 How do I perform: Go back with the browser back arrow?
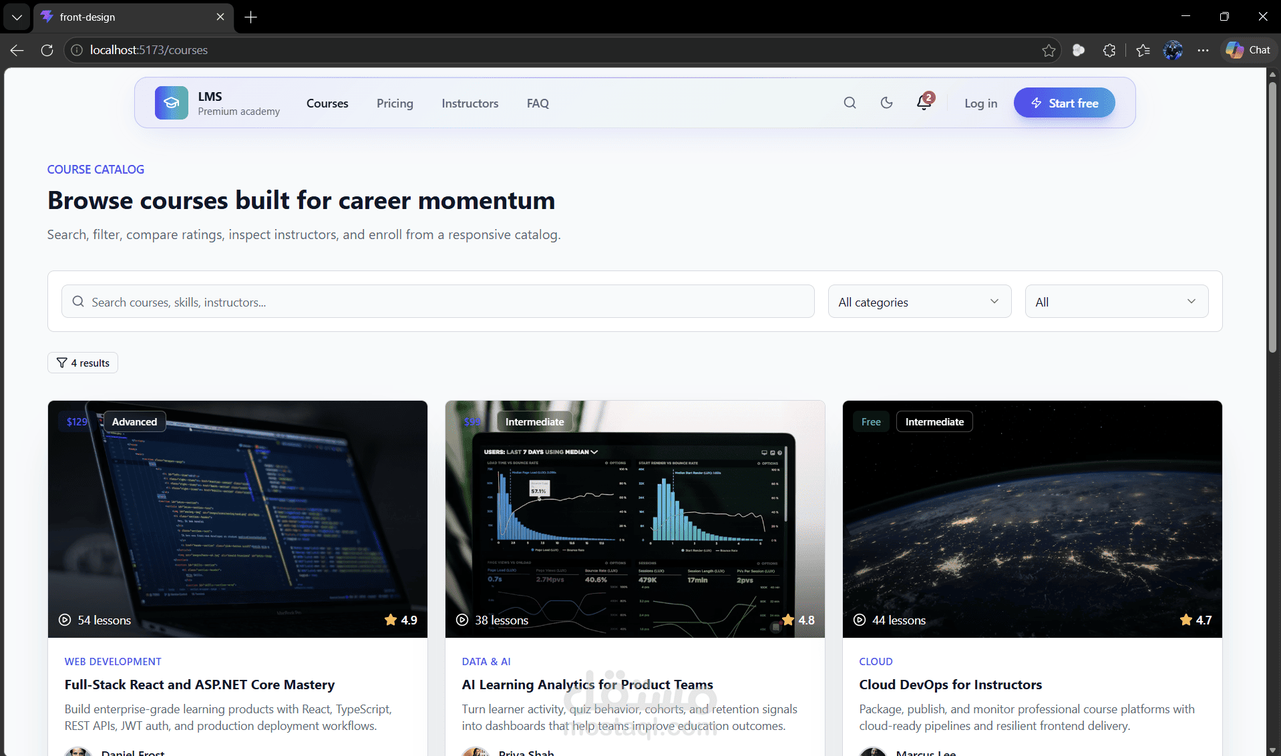pyautogui.click(x=17, y=50)
